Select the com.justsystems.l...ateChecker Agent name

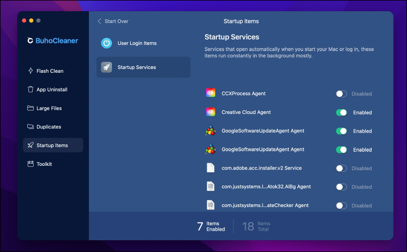coord(265,205)
